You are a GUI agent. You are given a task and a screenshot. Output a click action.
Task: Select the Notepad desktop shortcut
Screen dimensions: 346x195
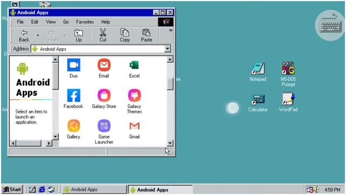[258, 72]
